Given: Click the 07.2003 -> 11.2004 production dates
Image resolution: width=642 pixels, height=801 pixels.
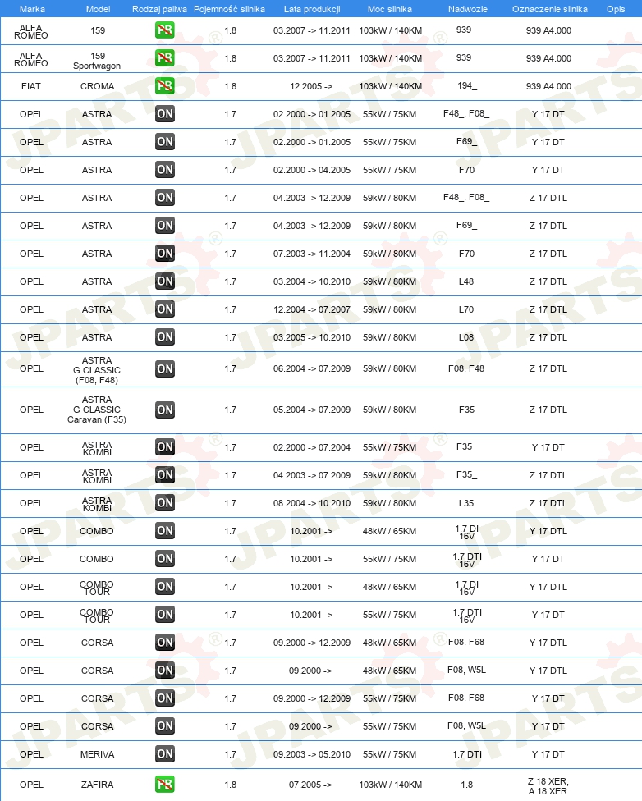Looking at the screenshot, I should point(312,254).
